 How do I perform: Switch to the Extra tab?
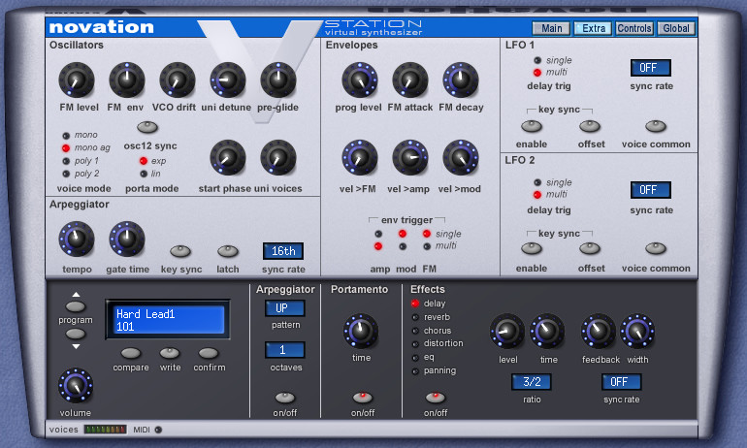593,28
